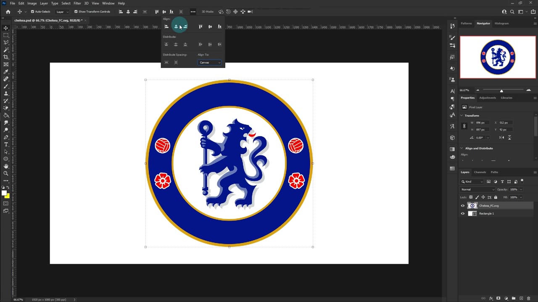This screenshot has width=538, height=302.
Task: Align bottom edges in Align popup
Action: 219,27
